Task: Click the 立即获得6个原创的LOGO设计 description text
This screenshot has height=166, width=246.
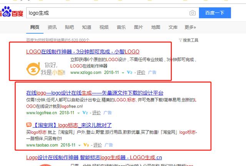Action: pos(133,63)
